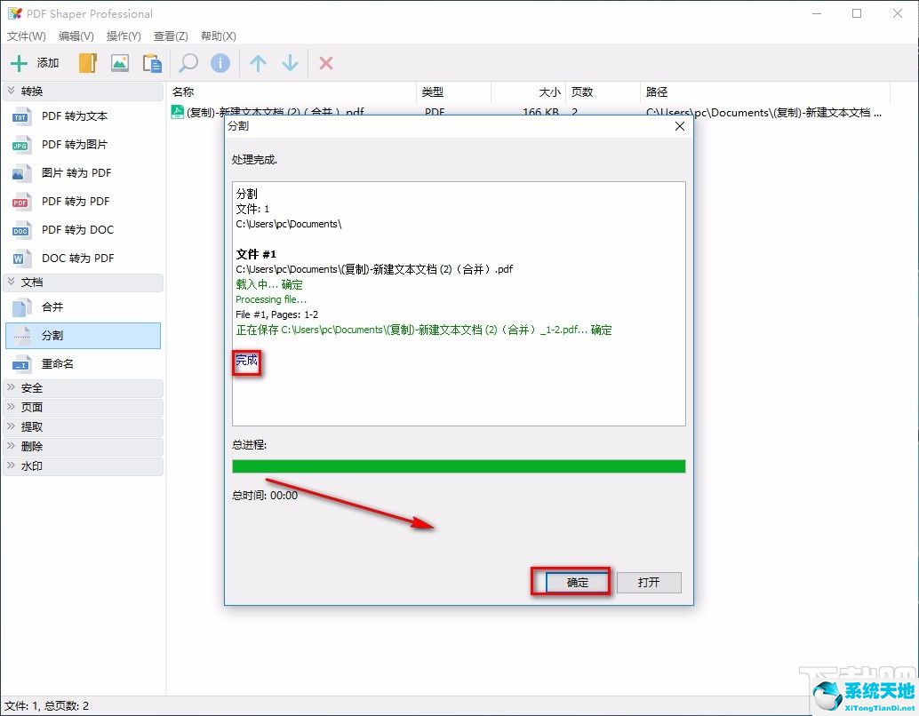919x716 pixels.
Task: Open the 编辑(V) menu
Action: tap(76, 36)
